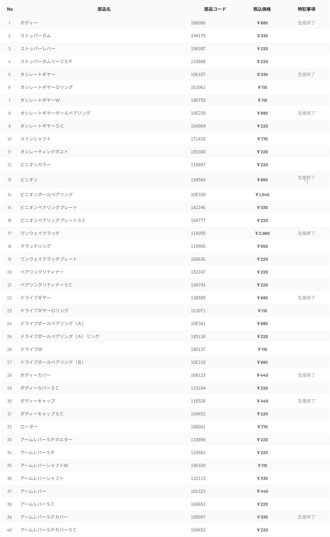
Task: Click the ￥1,540 price
Action: [262, 195]
